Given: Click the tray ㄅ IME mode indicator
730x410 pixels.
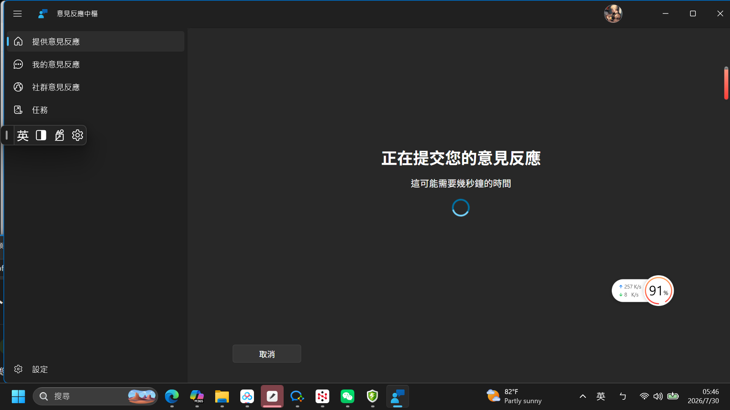Looking at the screenshot, I should [623, 397].
